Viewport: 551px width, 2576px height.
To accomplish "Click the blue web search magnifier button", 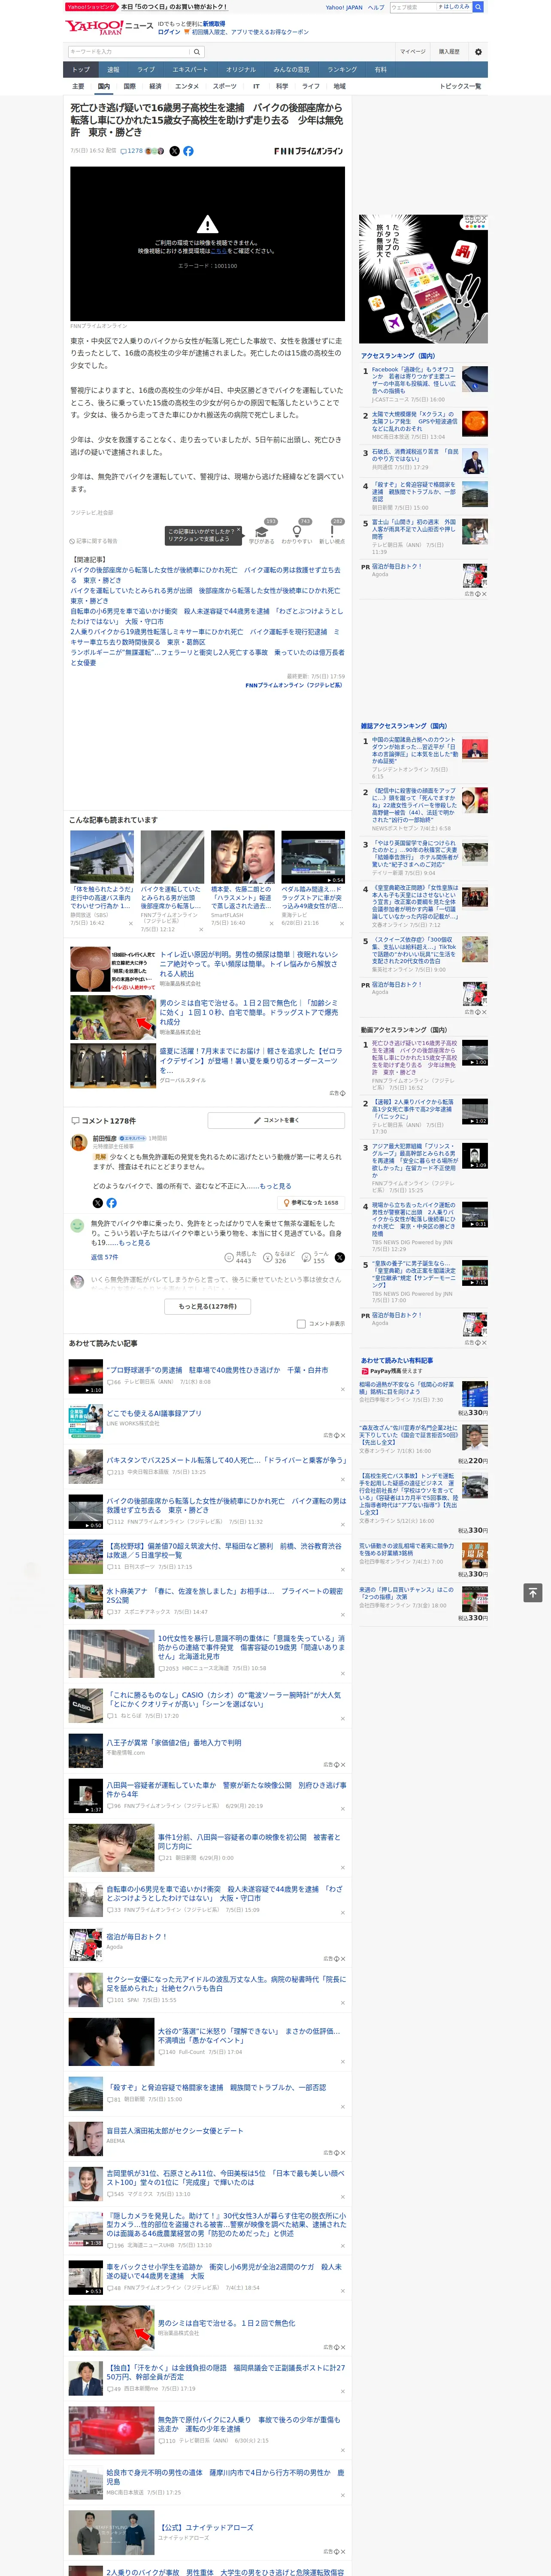I will tap(478, 7).
